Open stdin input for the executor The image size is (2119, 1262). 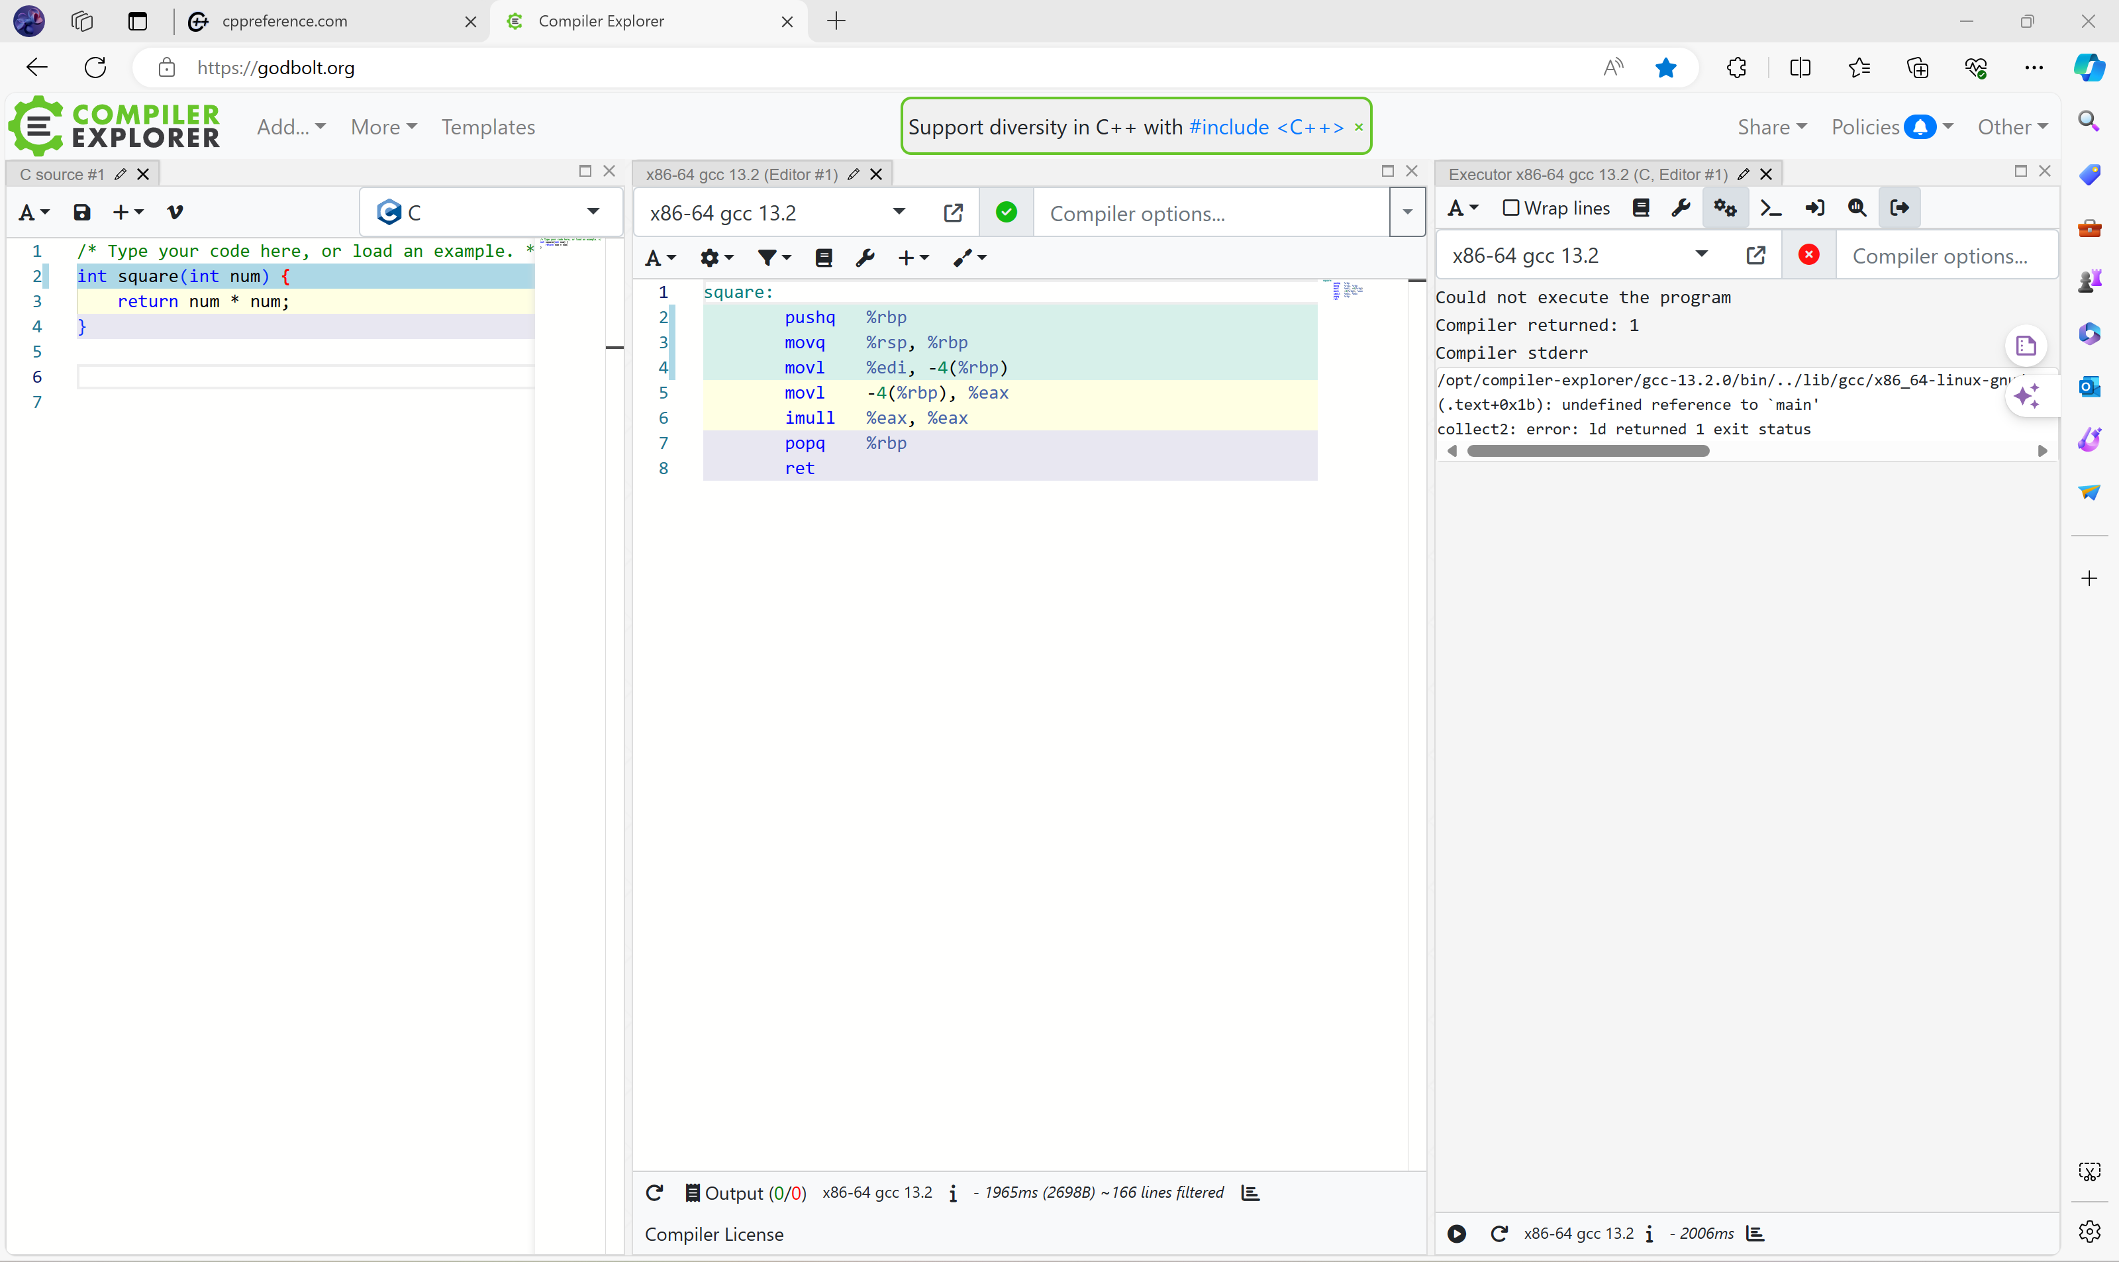1816,207
